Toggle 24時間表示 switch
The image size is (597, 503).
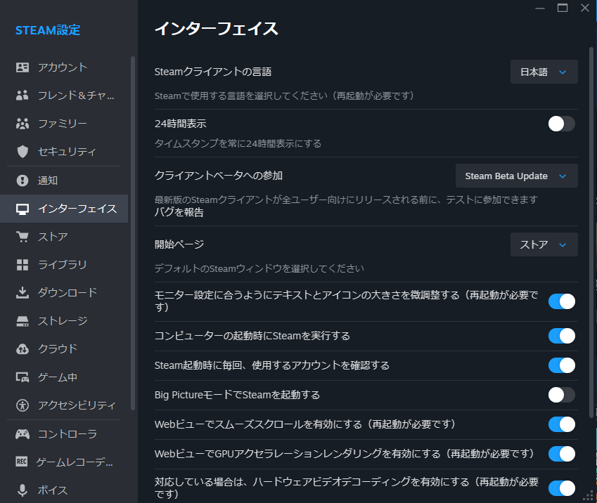click(562, 124)
